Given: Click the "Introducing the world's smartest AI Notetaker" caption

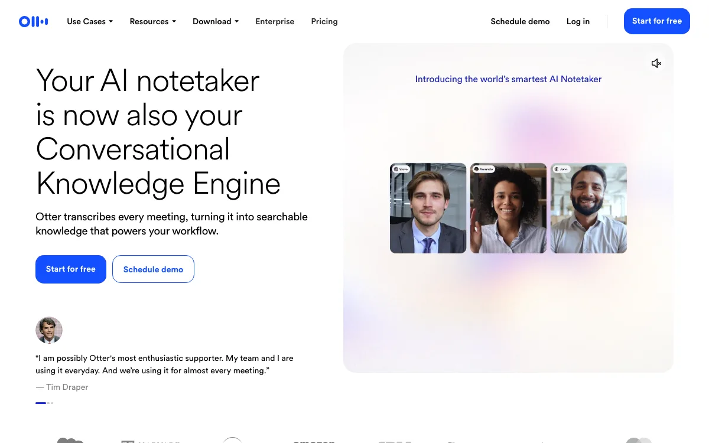Looking at the screenshot, I should tap(508, 79).
